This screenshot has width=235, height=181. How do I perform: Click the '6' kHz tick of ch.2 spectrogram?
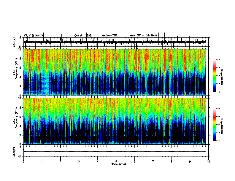tap(21, 117)
